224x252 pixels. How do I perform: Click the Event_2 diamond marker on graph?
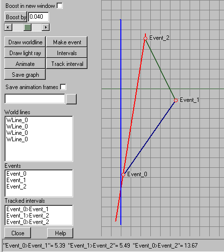(145, 38)
